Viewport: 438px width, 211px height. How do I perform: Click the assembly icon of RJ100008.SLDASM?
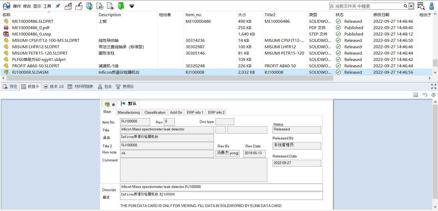(x=6, y=72)
